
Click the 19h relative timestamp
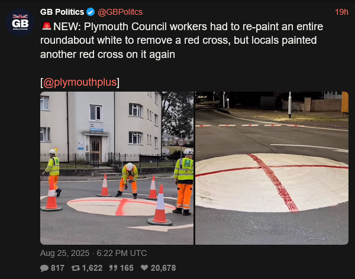point(341,12)
